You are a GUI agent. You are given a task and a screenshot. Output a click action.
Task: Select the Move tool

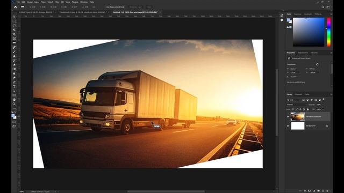[x=15, y=17]
